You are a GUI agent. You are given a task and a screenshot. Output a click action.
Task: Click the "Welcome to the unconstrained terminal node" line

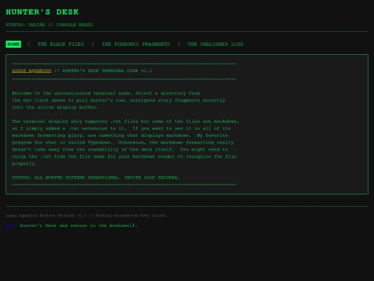tap(106, 93)
